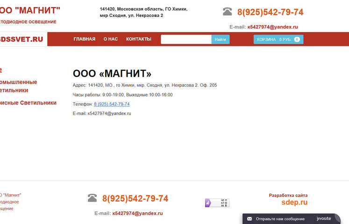Click the header telephone icon

(227, 12)
